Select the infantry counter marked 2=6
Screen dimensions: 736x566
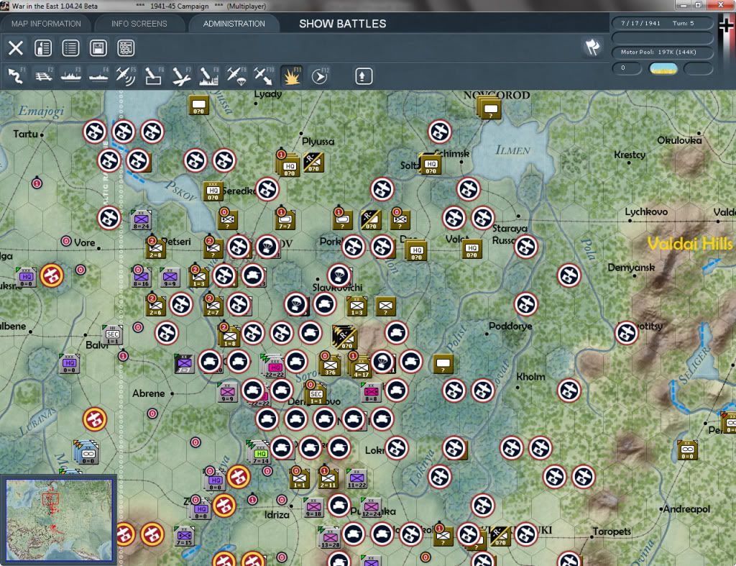click(x=155, y=306)
